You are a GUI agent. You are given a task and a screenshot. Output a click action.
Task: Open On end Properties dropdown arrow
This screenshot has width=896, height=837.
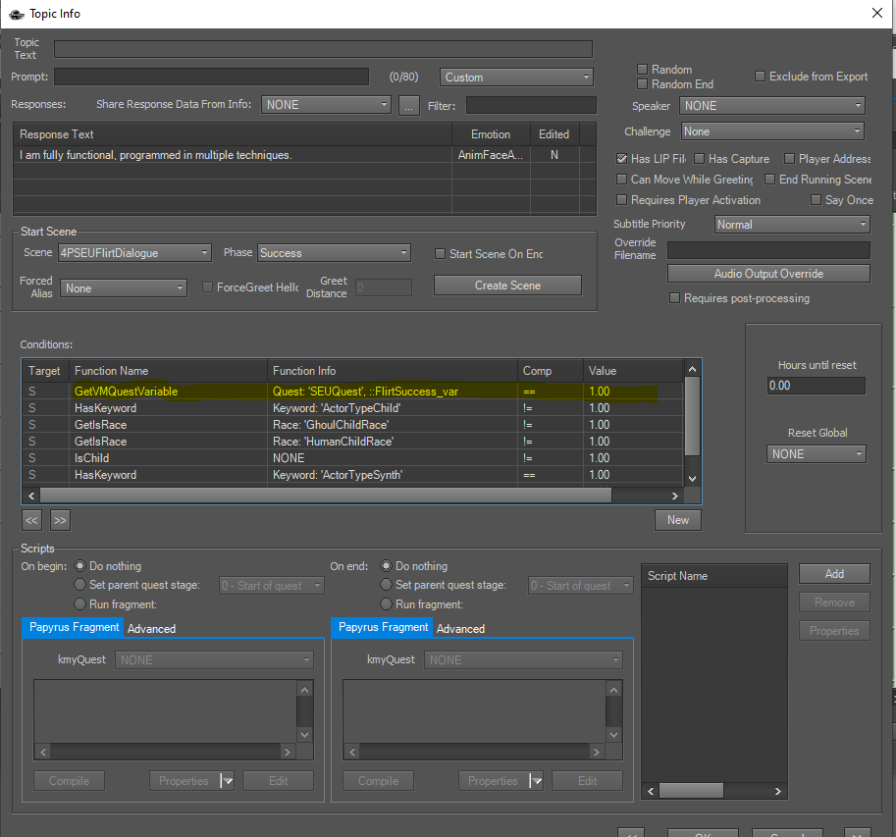pos(536,781)
